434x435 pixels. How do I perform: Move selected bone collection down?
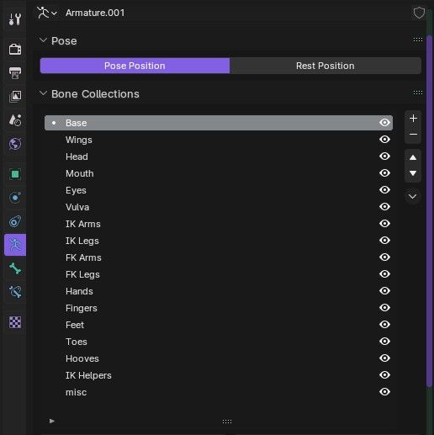[x=413, y=173]
